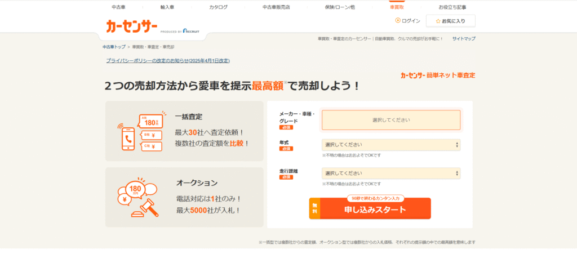
Task: Click the 電話対応は1社のみ text
Action: [x=208, y=199]
